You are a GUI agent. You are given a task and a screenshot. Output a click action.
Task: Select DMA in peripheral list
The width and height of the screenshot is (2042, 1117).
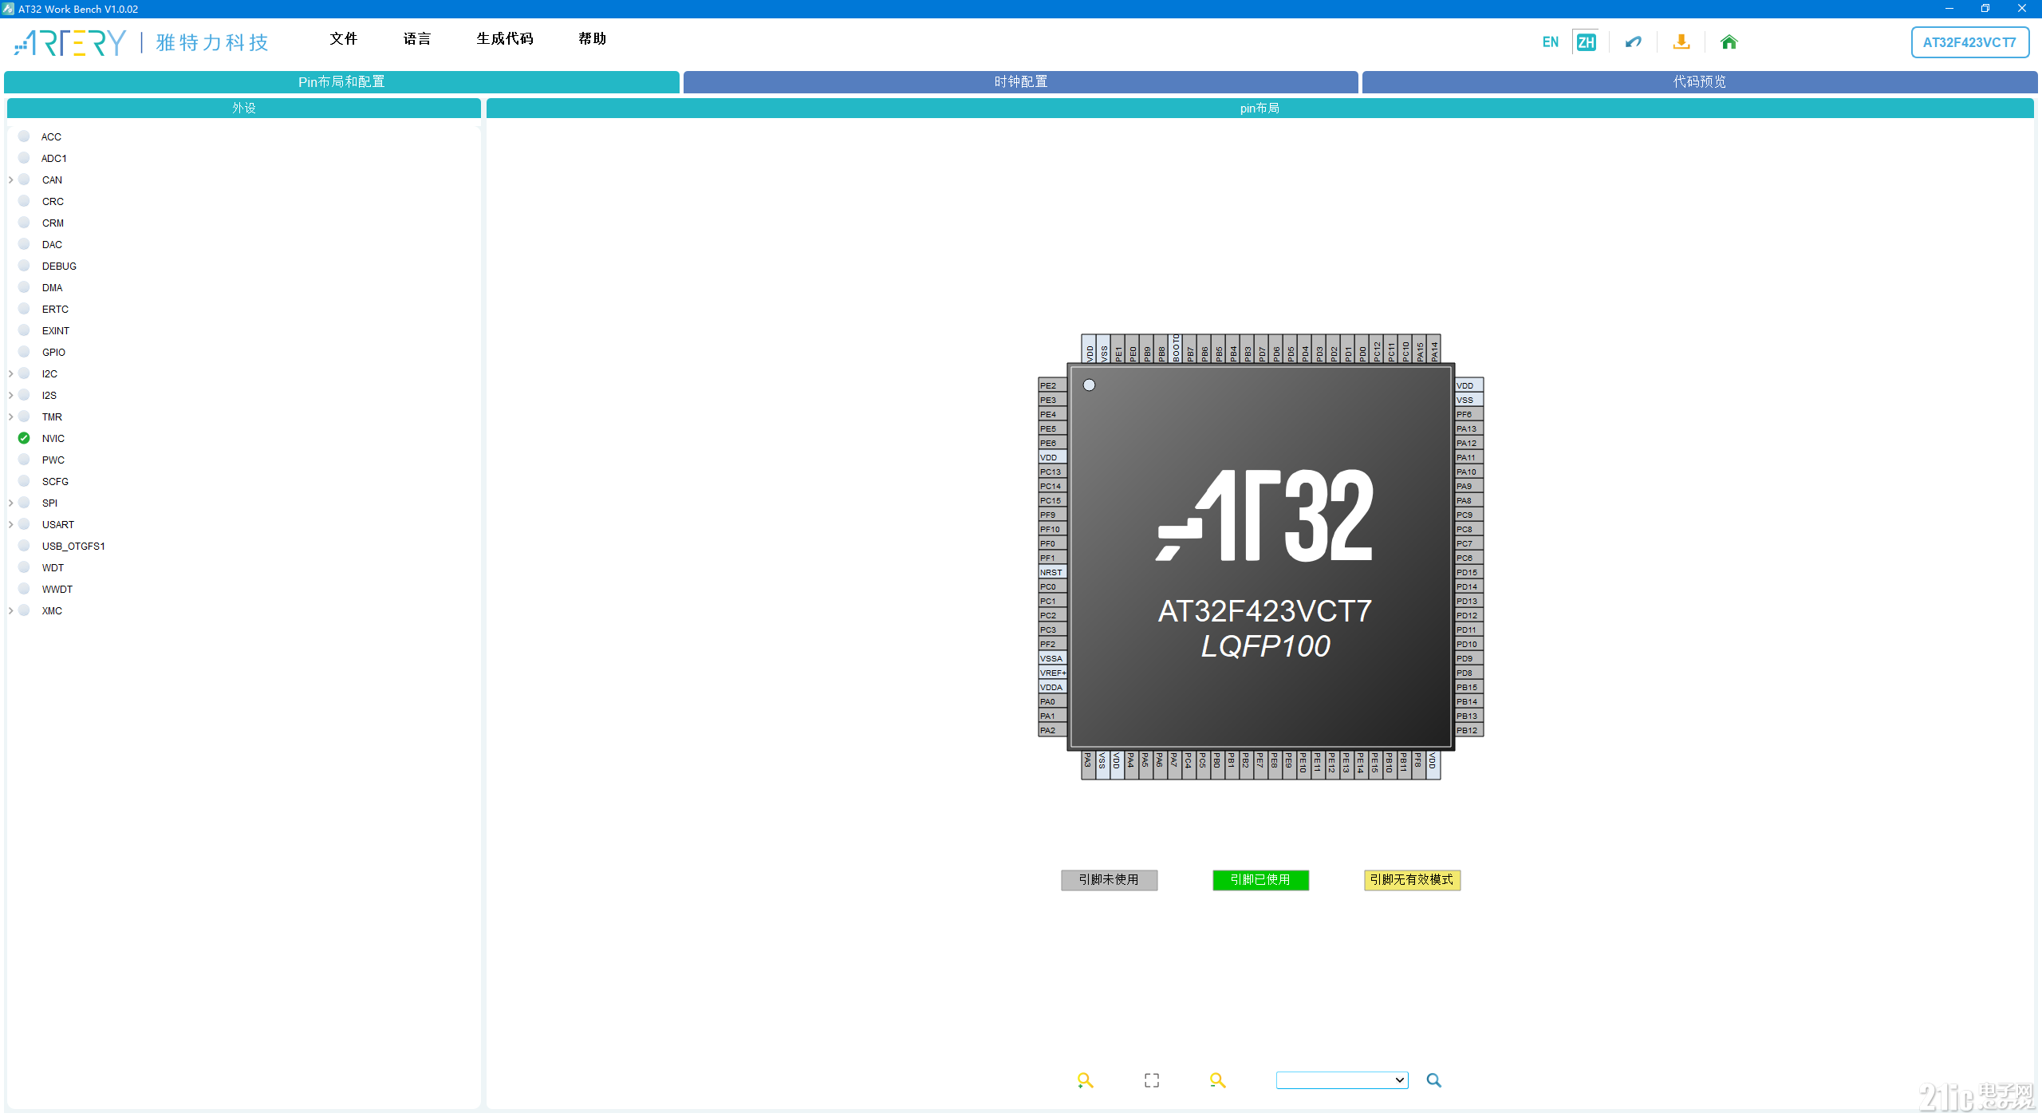point(52,287)
